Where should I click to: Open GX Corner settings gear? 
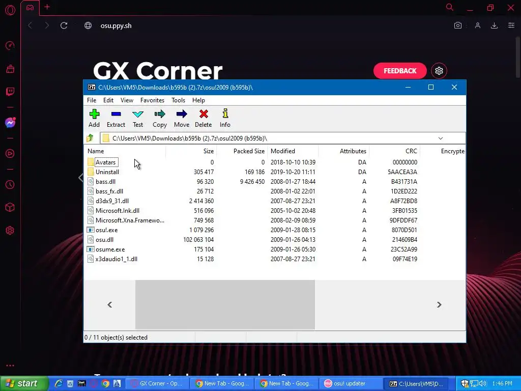click(x=439, y=71)
